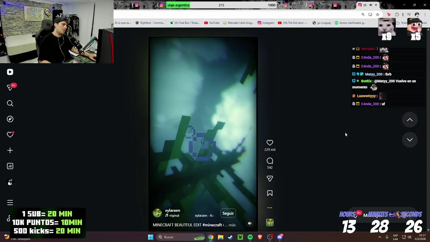Click Chrome zoom magnifier in address bar

(x=363, y=14)
